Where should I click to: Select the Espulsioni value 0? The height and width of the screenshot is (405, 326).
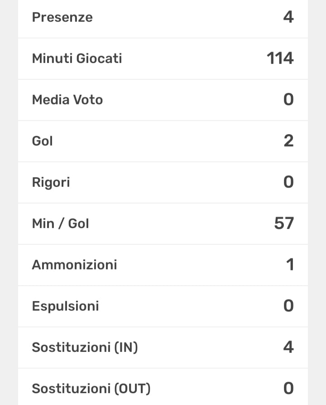click(288, 306)
